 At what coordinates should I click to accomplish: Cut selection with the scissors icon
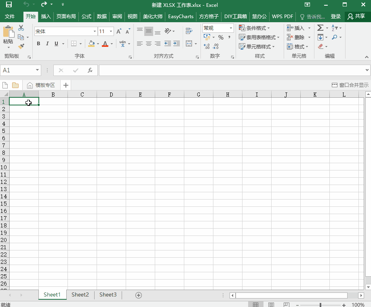point(21,28)
